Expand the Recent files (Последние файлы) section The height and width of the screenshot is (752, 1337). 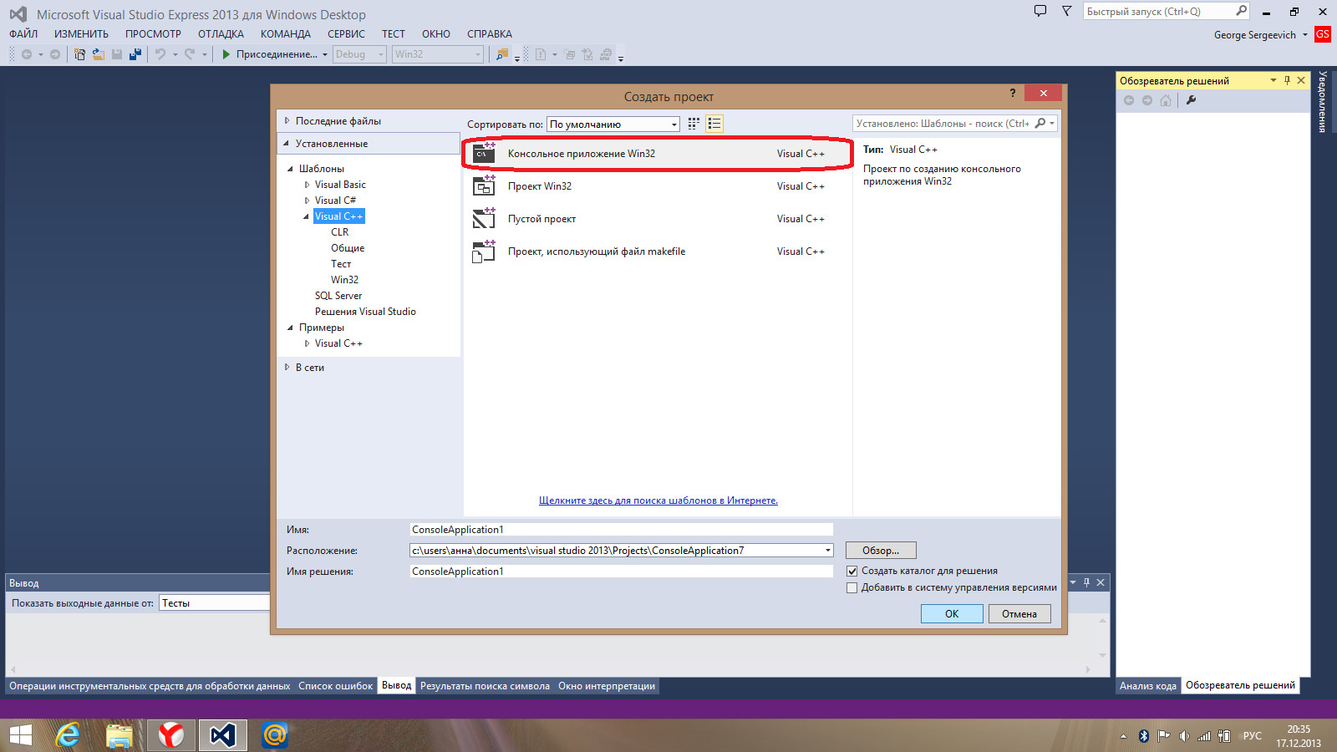point(287,120)
